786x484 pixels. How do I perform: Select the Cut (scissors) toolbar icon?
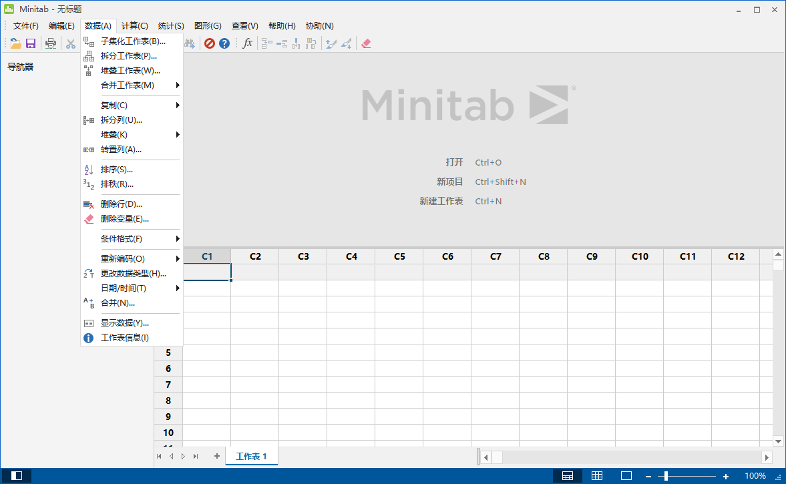click(69, 43)
